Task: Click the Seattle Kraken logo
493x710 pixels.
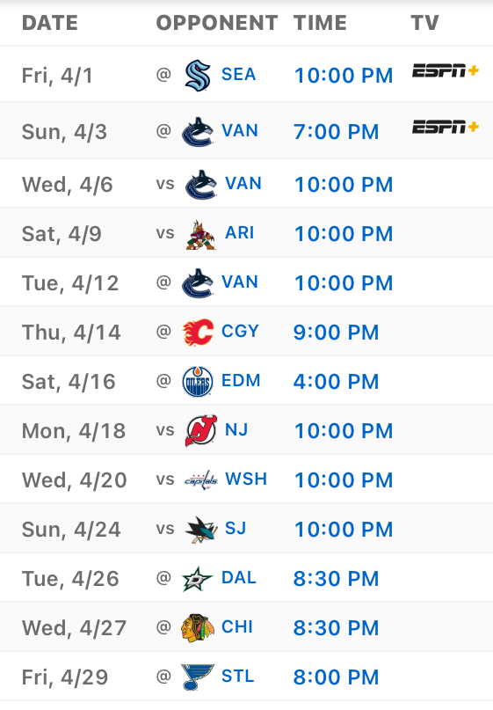Action: 198,76
